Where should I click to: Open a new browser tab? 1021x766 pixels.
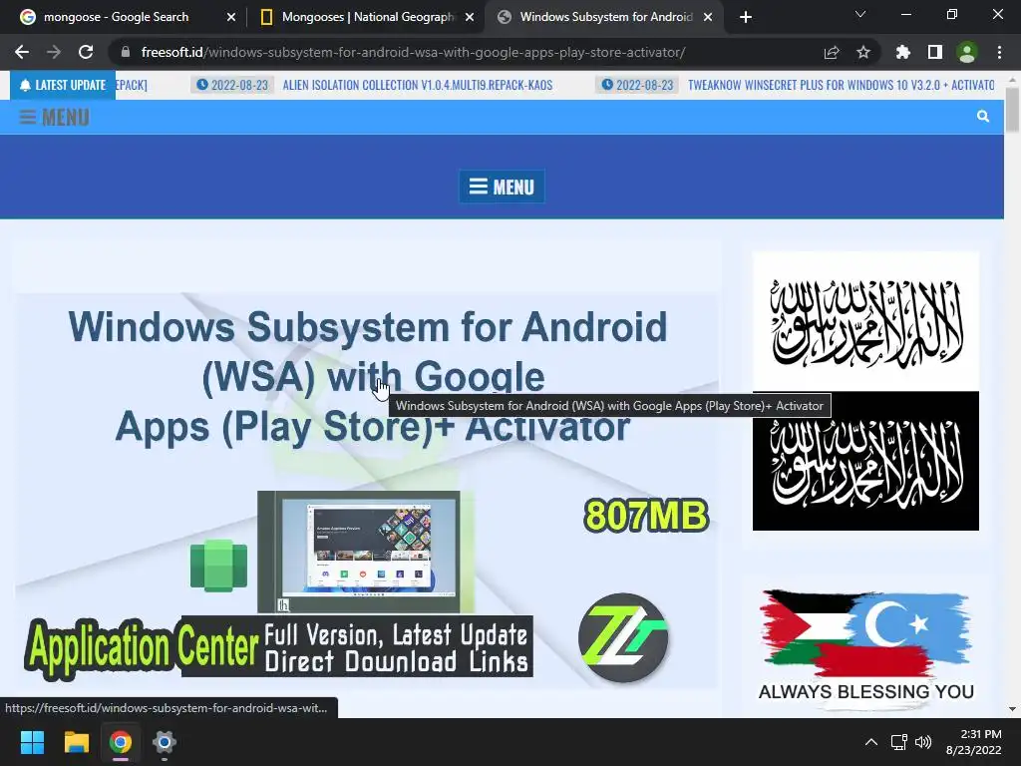click(x=746, y=17)
